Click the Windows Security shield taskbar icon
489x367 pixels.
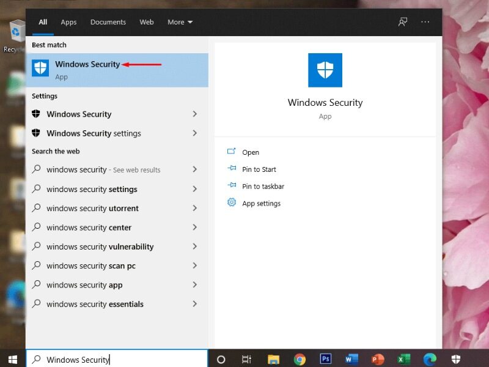[456, 359]
